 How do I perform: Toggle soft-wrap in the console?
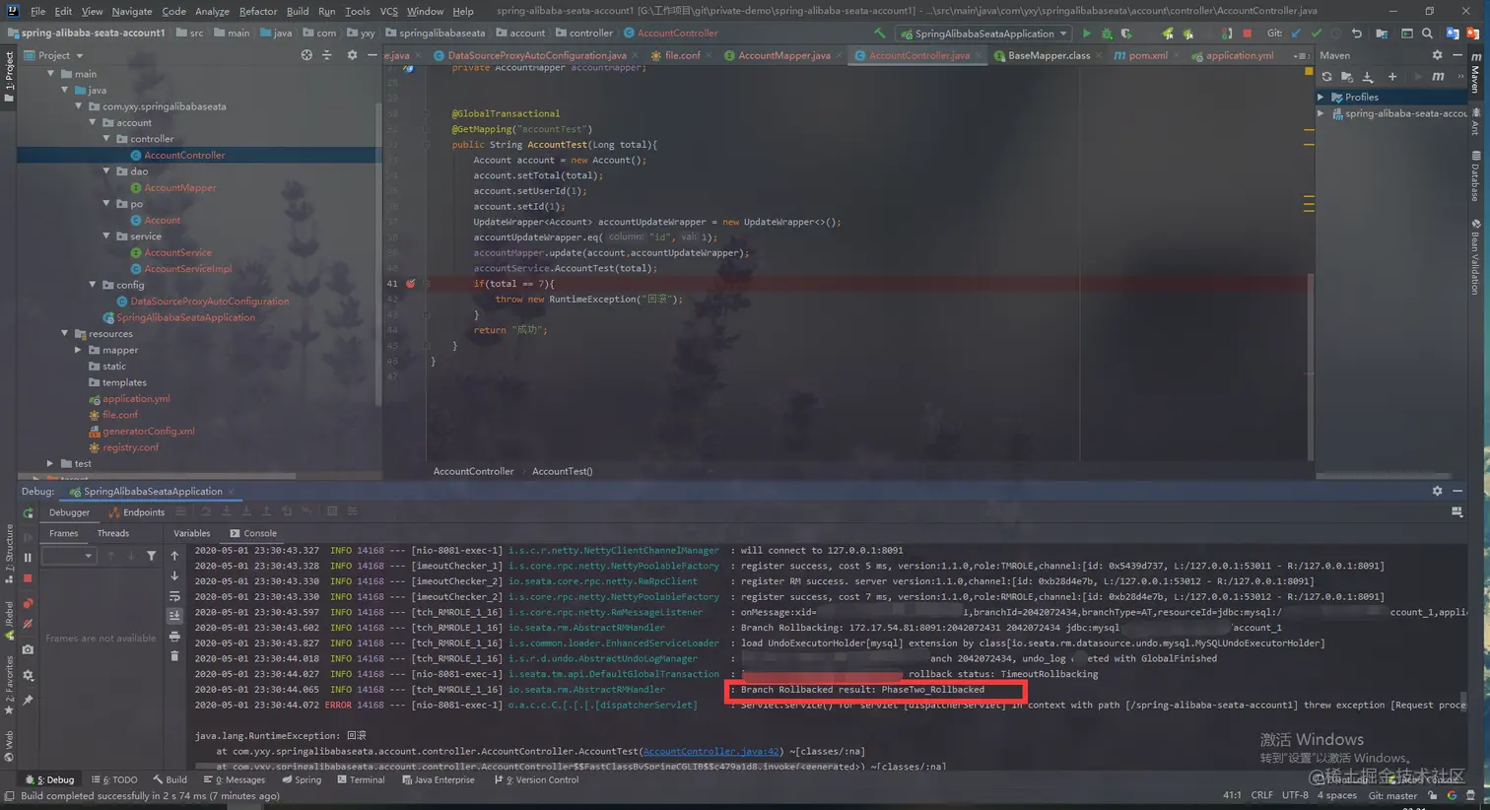174,596
